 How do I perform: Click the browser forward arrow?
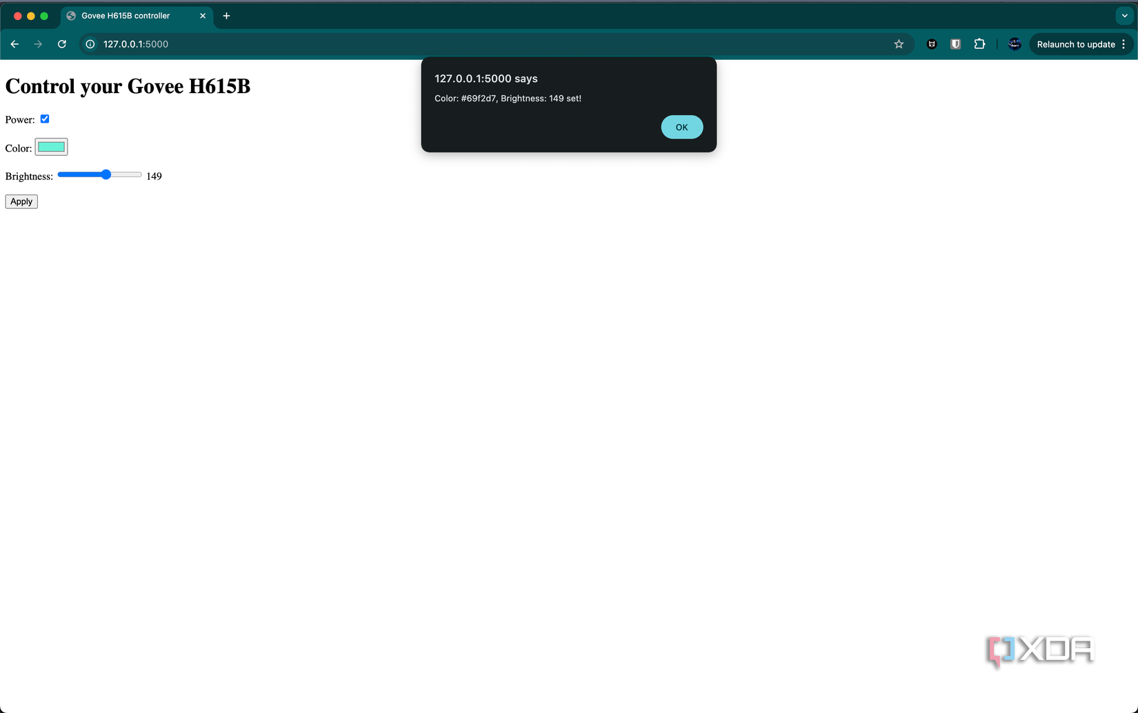pos(38,44)
